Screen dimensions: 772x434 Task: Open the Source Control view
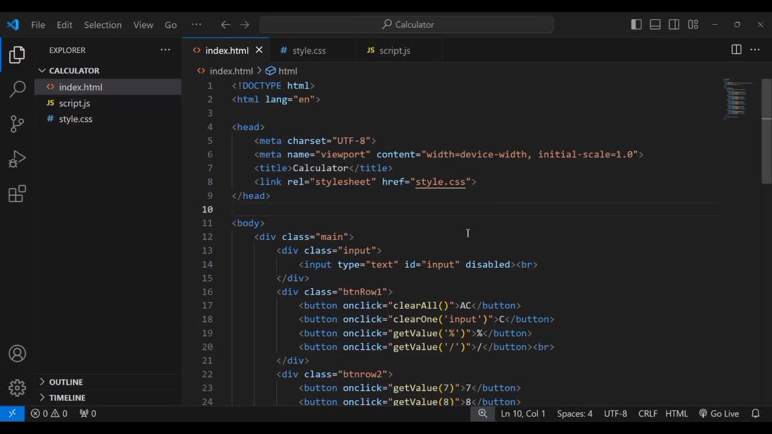[17, 124]
